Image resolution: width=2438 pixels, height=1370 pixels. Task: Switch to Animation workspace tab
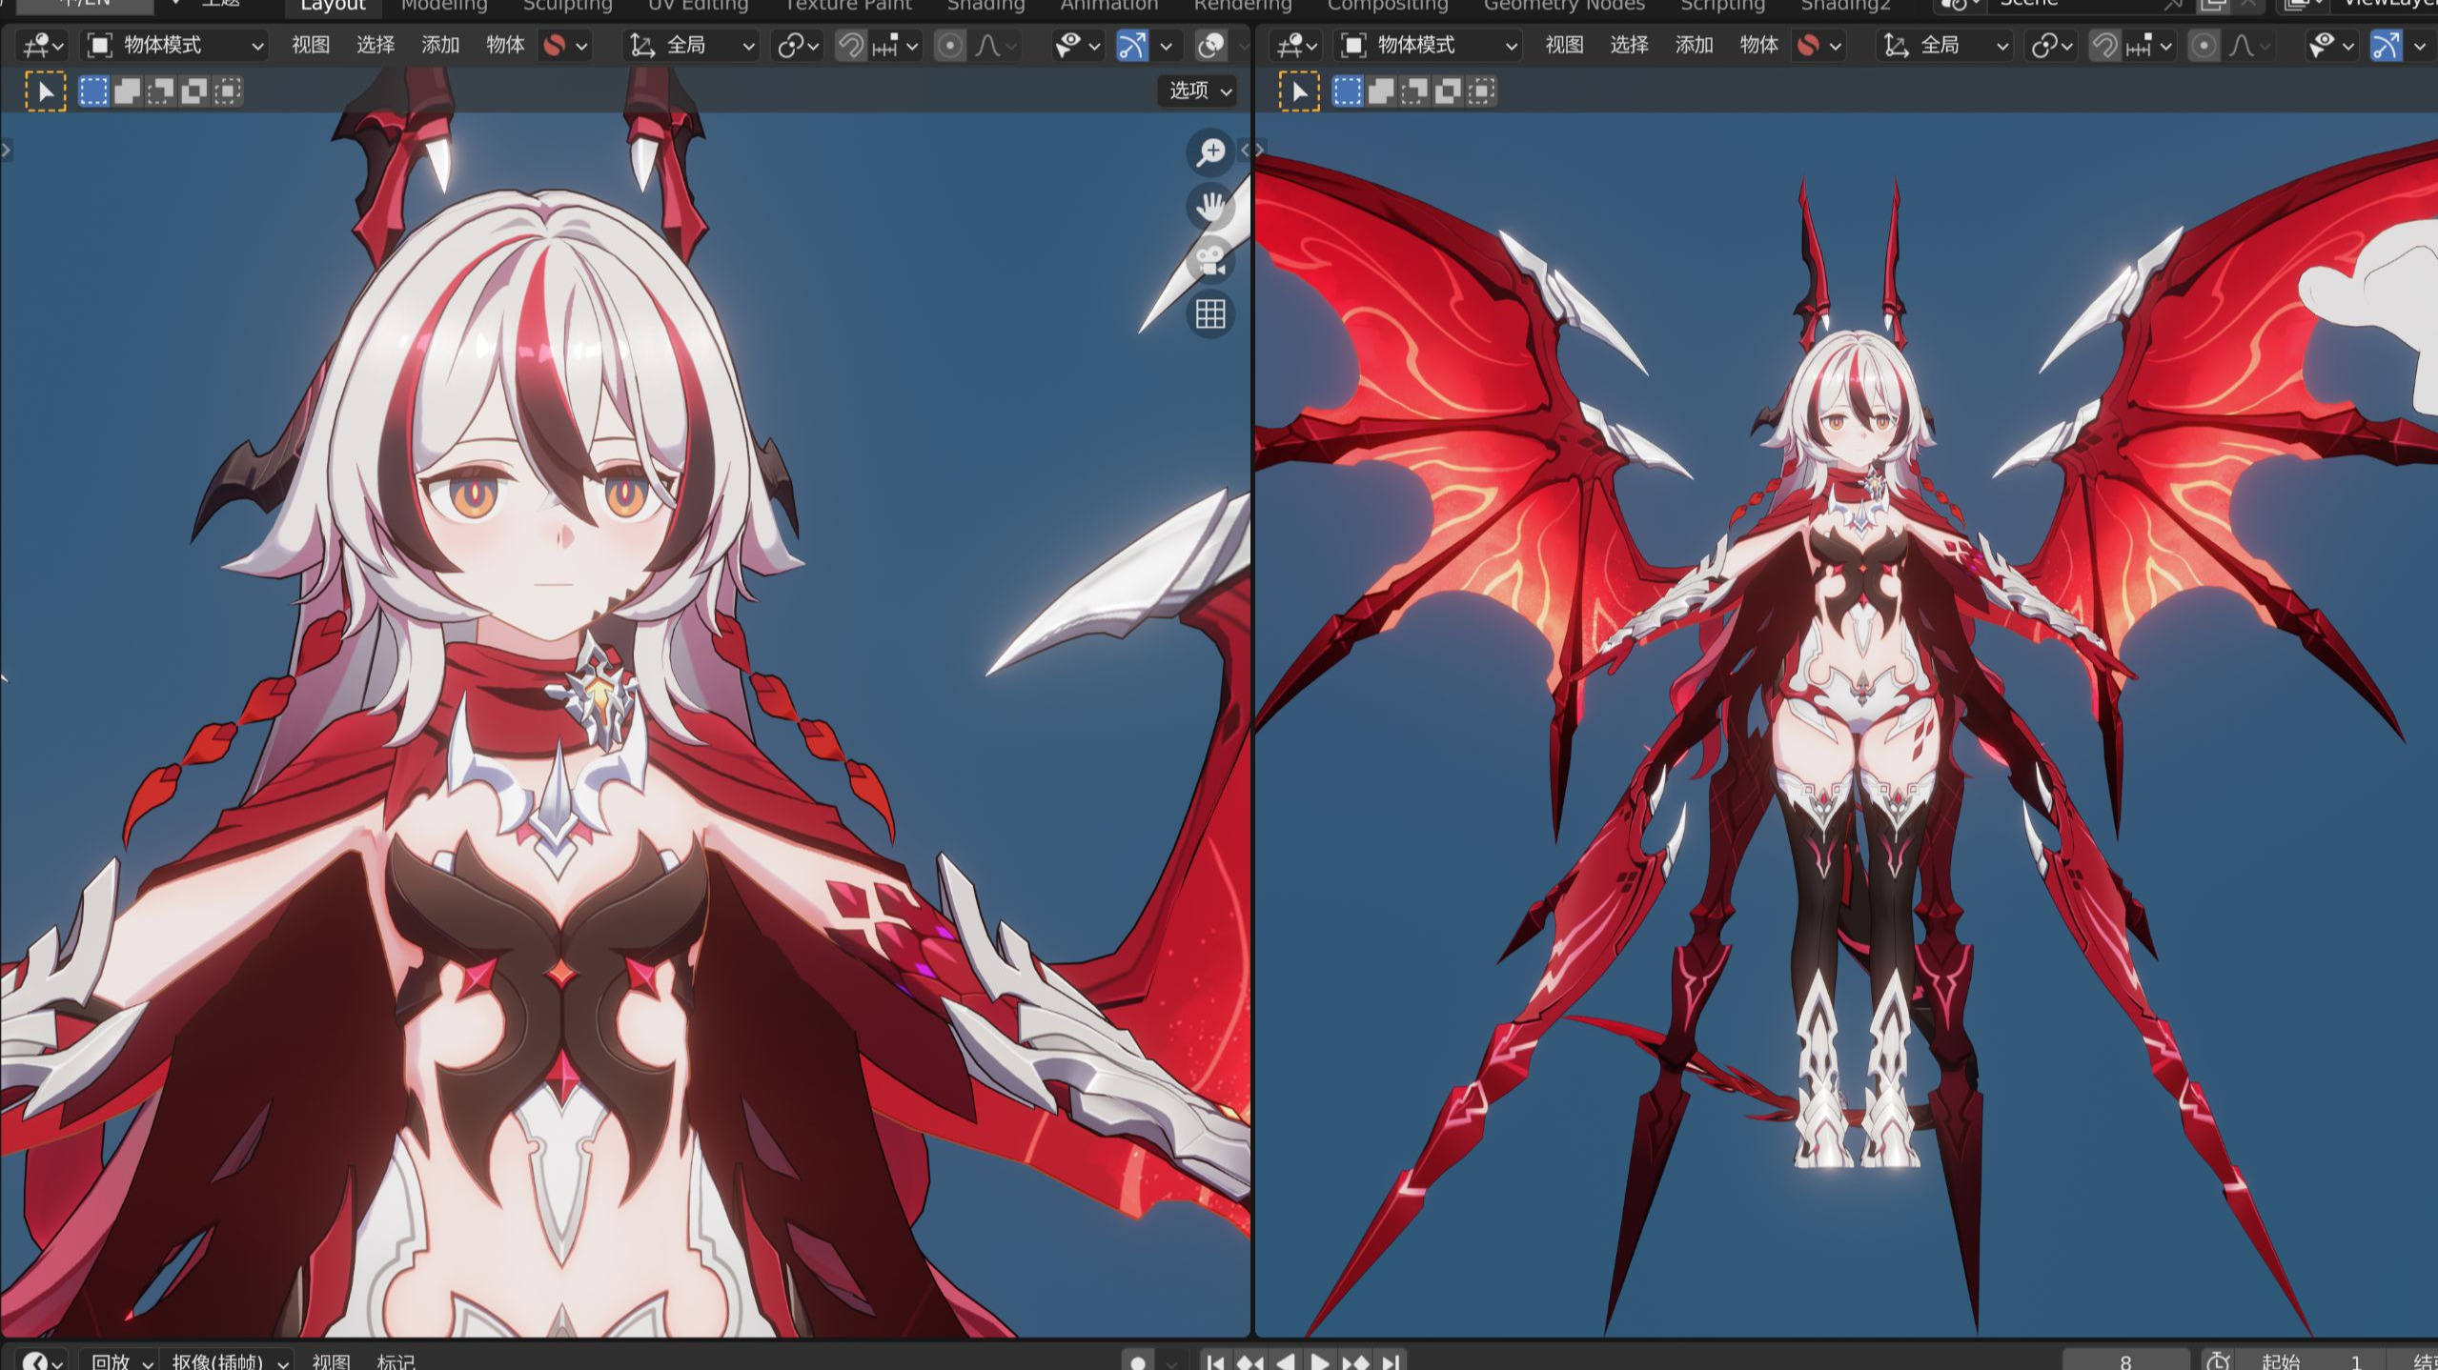[1108, 6]
